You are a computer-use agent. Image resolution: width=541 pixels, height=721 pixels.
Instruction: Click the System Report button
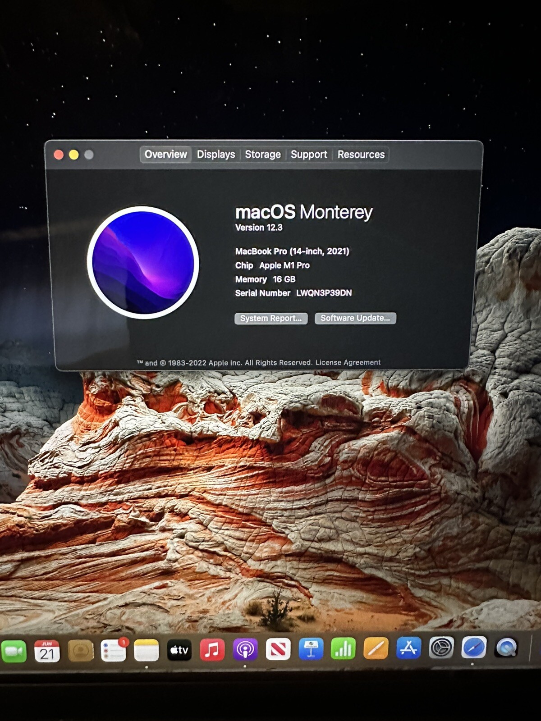coord(271,318)
